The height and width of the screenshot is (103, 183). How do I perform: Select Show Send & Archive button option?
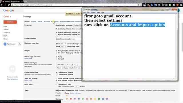[x=57, y=79]
